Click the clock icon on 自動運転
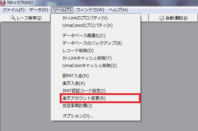Screen dimensions: 198x131 coord(161,18)
